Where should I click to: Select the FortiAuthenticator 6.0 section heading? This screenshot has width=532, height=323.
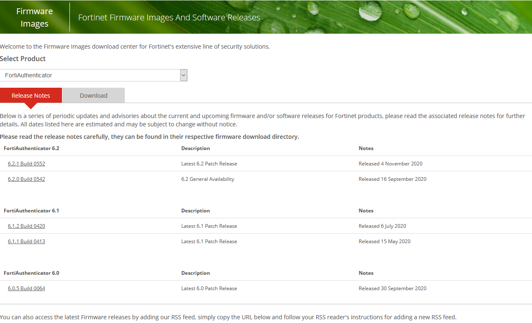(x=31, y=273)
